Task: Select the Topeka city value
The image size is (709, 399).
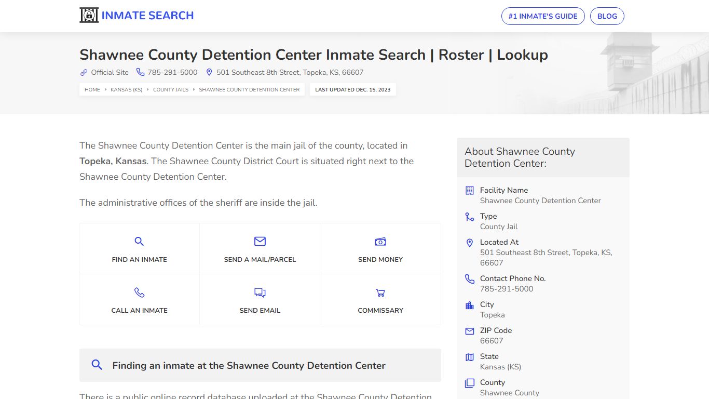Action: [493, 315]
